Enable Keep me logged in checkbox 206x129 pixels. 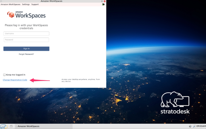(x=4, y=75)
